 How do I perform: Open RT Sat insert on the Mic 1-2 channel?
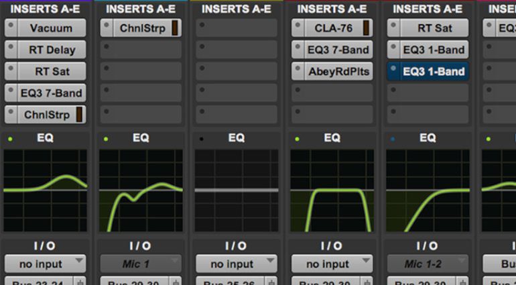[x=434, y=28]
